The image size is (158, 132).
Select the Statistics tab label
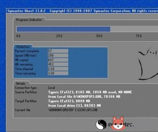click(23, 47)
